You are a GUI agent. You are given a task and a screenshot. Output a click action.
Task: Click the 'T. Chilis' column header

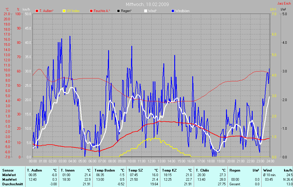202,171
